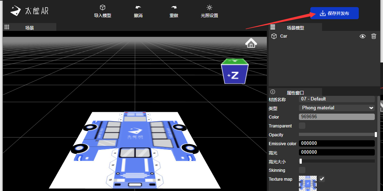Viewport: 383px width, 191px height.
Task: Enable the Transparent checkbox
Action: click(x=302, y=126)
